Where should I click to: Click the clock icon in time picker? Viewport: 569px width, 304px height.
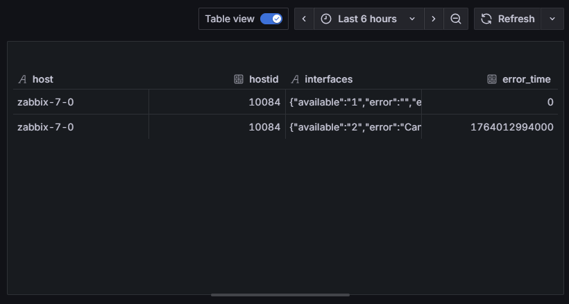coord(326,19)
